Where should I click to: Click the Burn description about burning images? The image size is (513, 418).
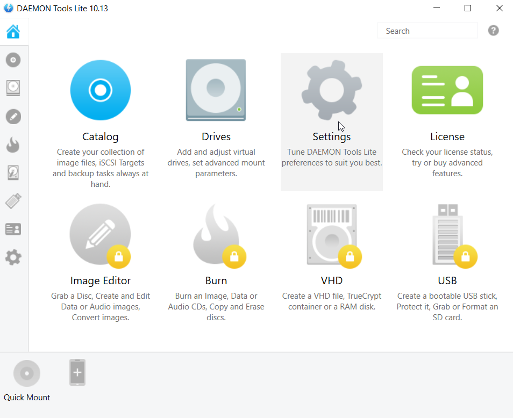216,307
